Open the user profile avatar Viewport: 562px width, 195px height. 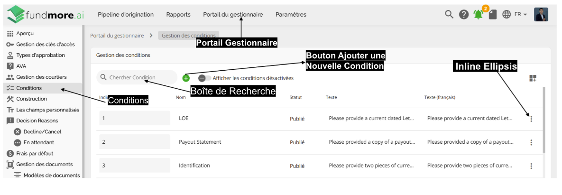(541, 15)
